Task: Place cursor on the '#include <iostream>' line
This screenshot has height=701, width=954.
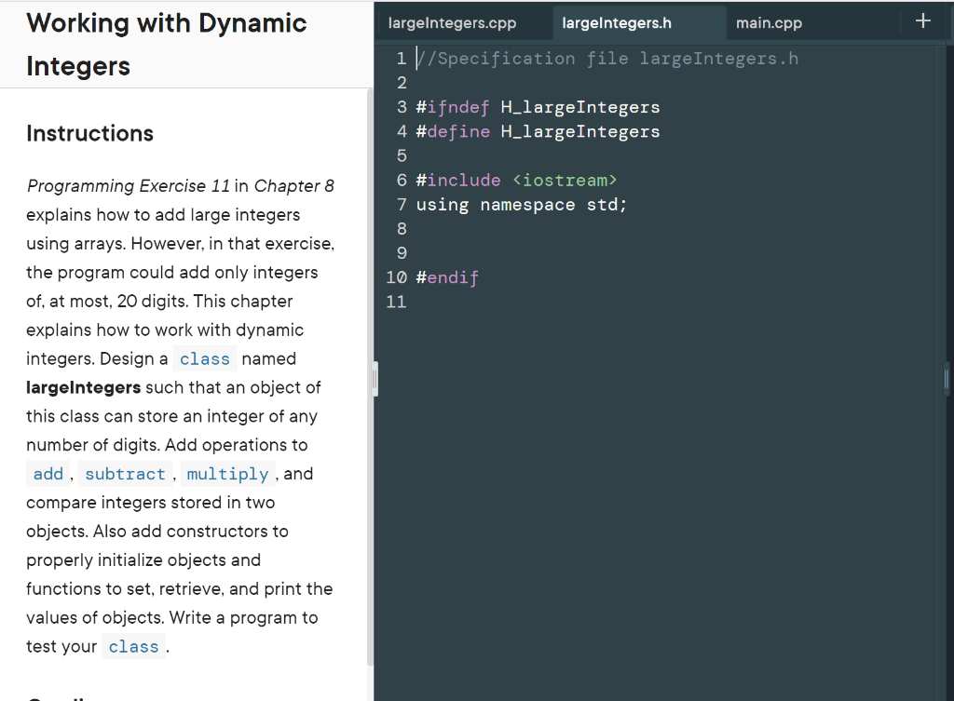Action: coord(517,180)
